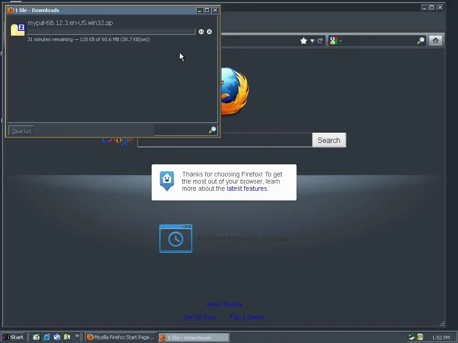Click the toolbar search magnifier icon
Viewport: 458px width, 343px height.
(x=420, y=41)
